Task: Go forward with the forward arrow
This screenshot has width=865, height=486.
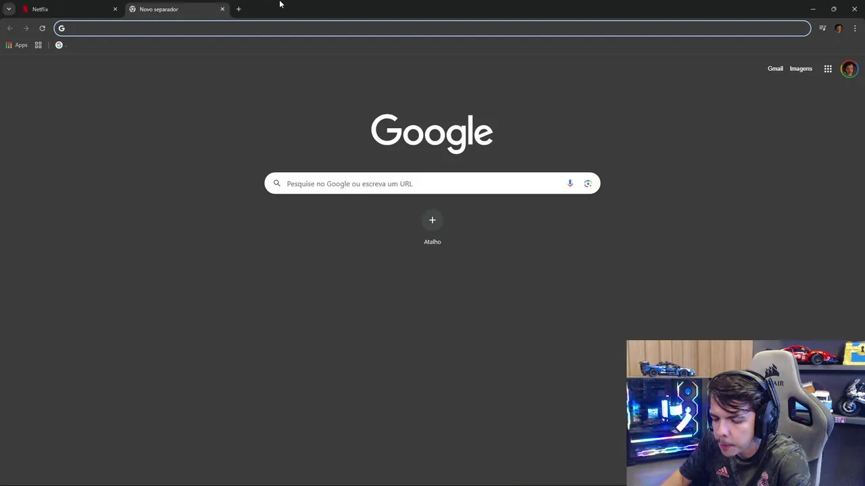Action: [x=26, y=28]
